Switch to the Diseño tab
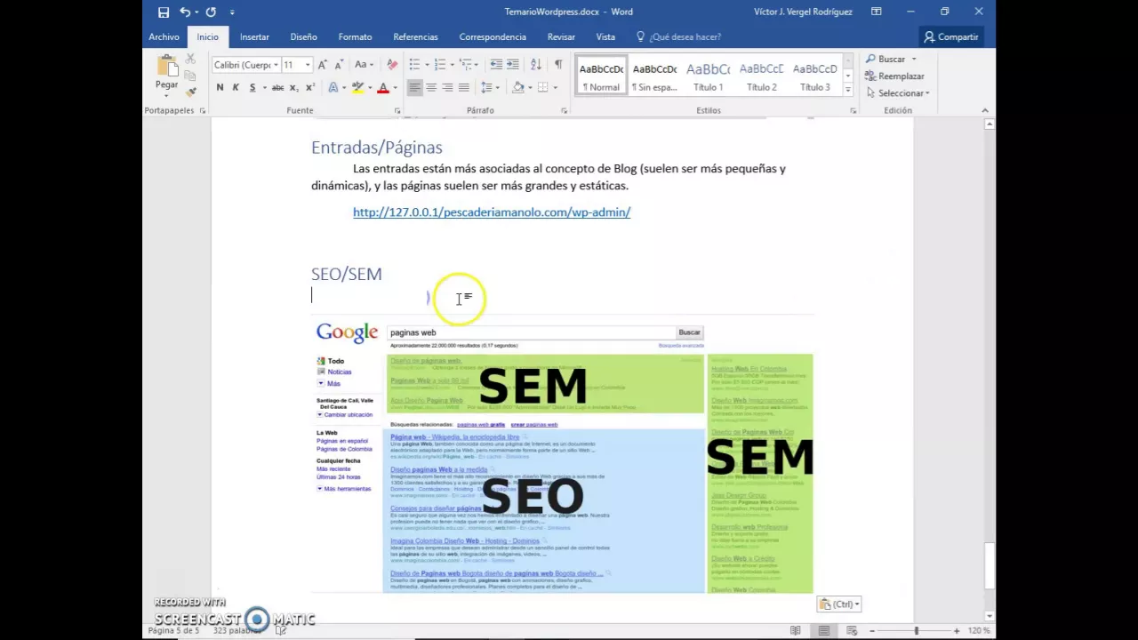Screen dimensions: 1138x640 tap(303, 37)
